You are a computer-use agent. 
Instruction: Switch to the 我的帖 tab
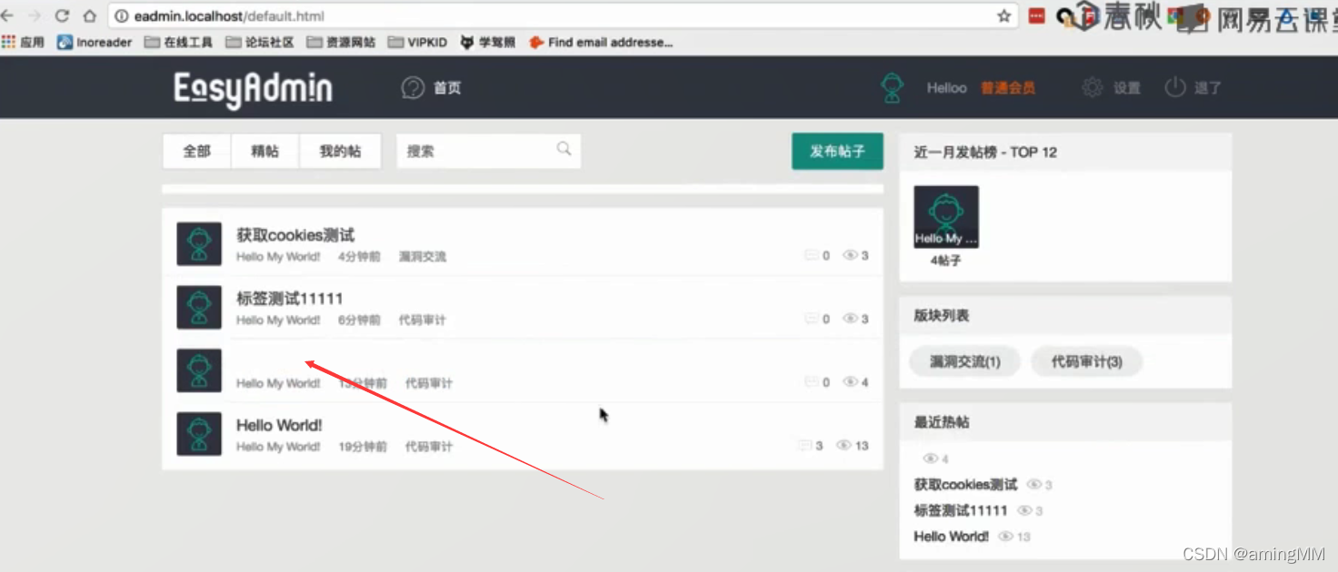point(340,151)
